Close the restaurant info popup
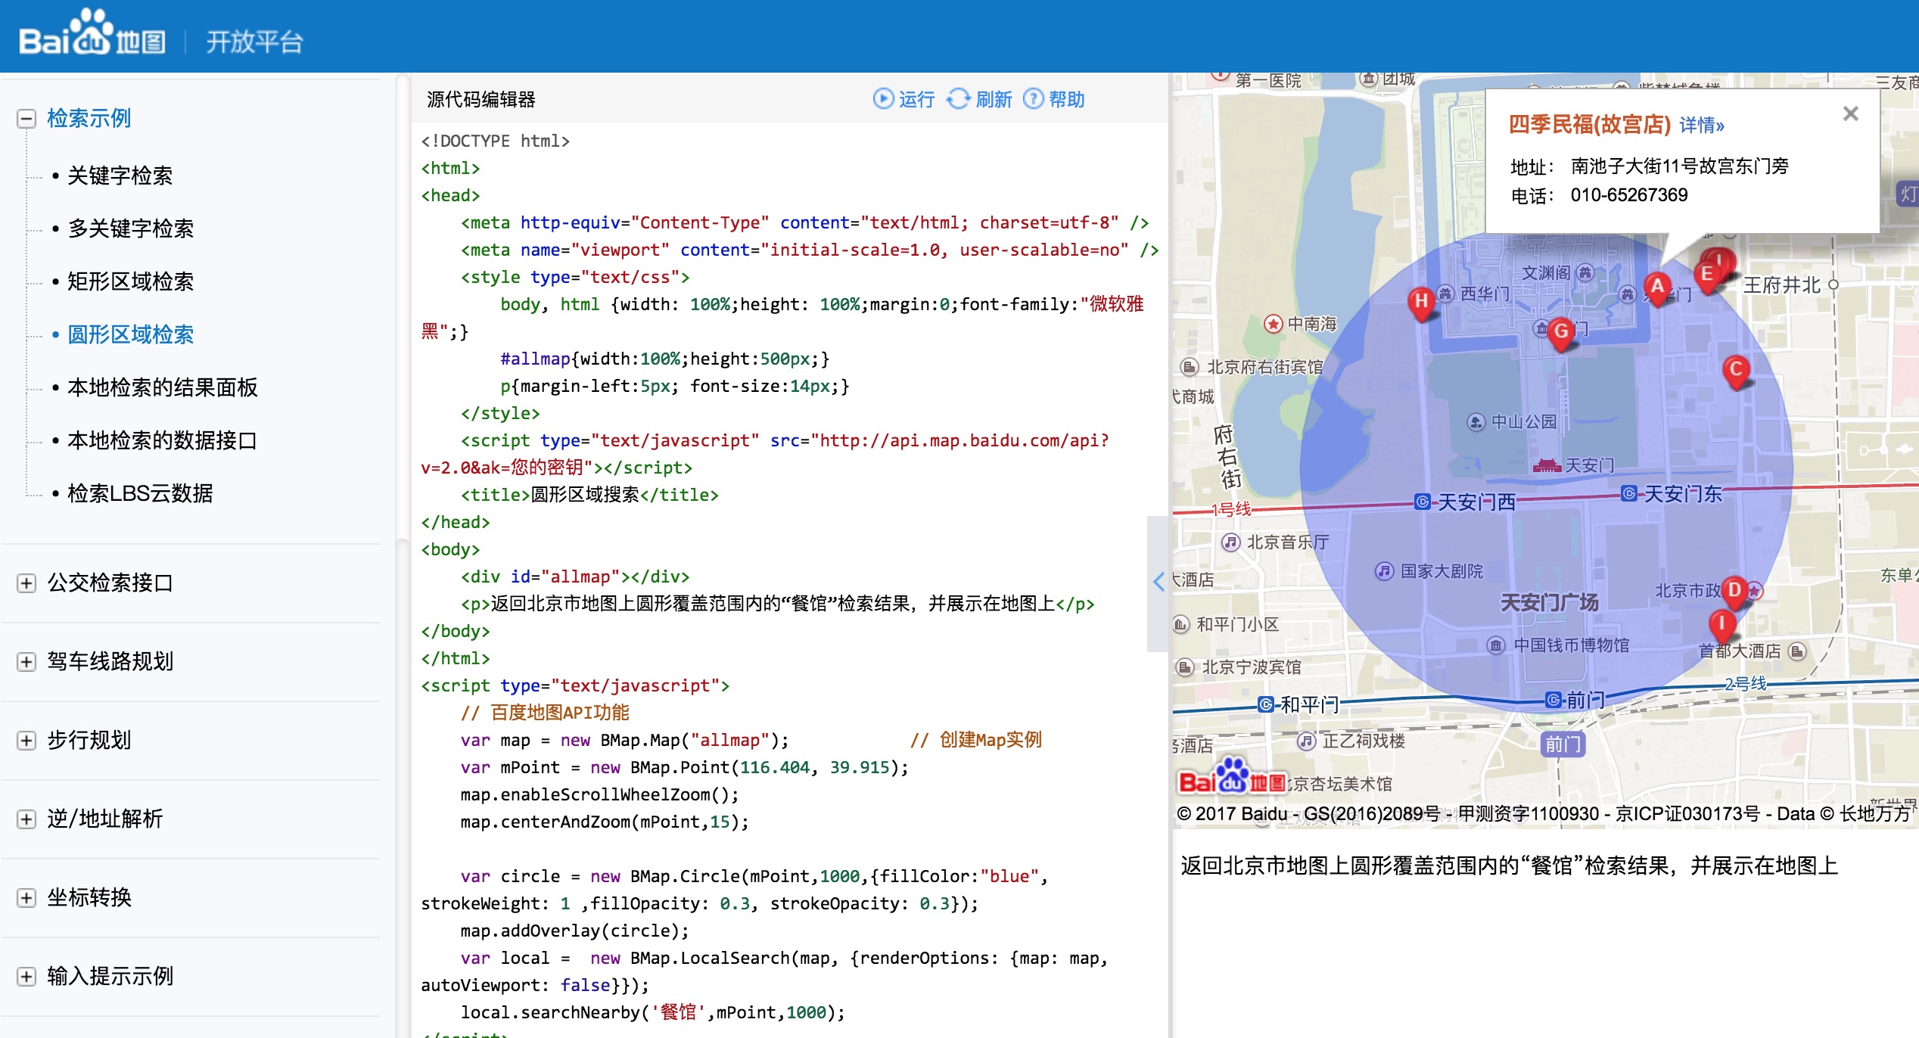The image size is (1919, 1038). pos(1850,114)
